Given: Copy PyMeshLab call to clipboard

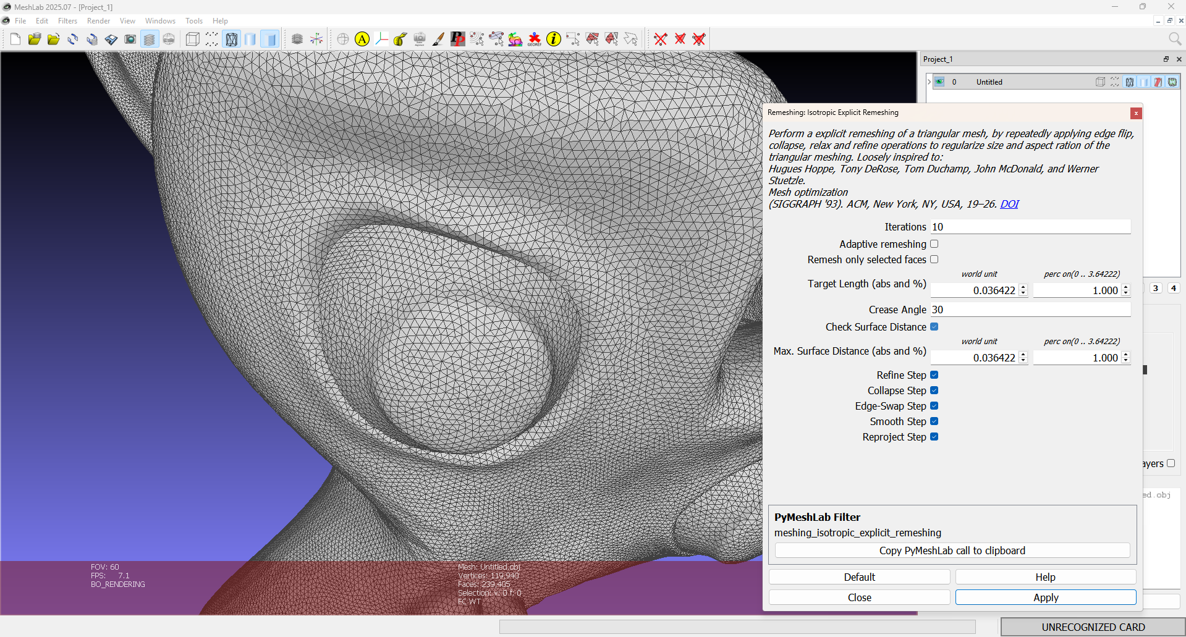Looking at the screenshot, I should (x=952, y=551).
